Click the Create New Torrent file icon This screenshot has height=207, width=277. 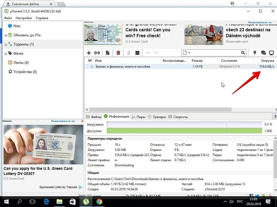pyautogui.click(x=108, y=53)
